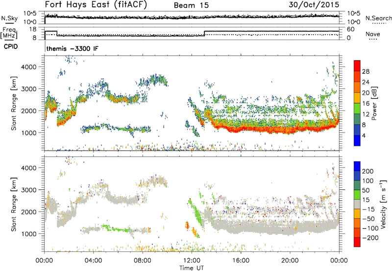
Task: Click the '60' Nave scale value
Action: coord(351,29)
